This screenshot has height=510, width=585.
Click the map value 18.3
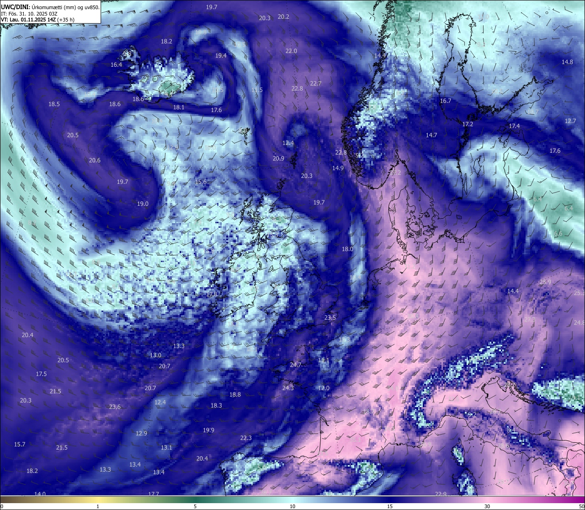216,405
